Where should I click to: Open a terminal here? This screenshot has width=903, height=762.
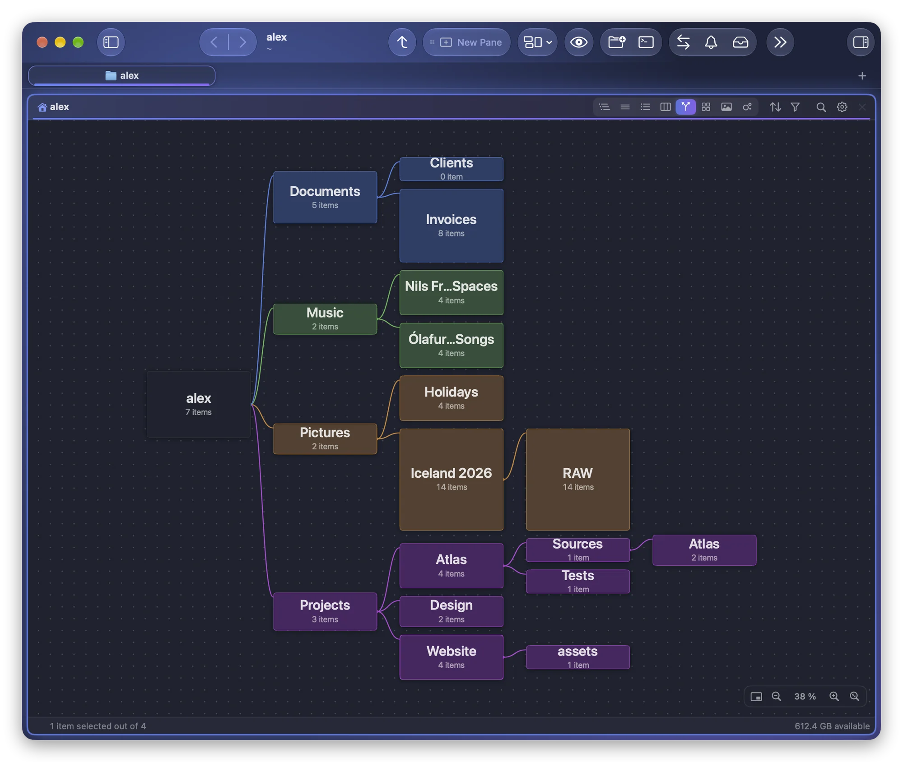tap(646, 42)
